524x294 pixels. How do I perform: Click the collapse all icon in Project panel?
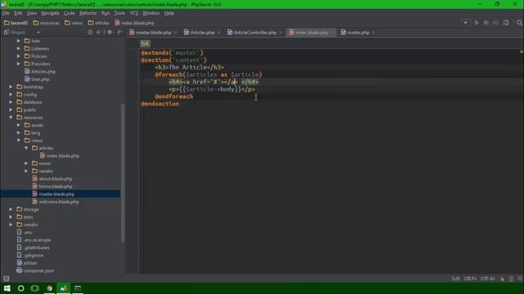click(98, 33)
